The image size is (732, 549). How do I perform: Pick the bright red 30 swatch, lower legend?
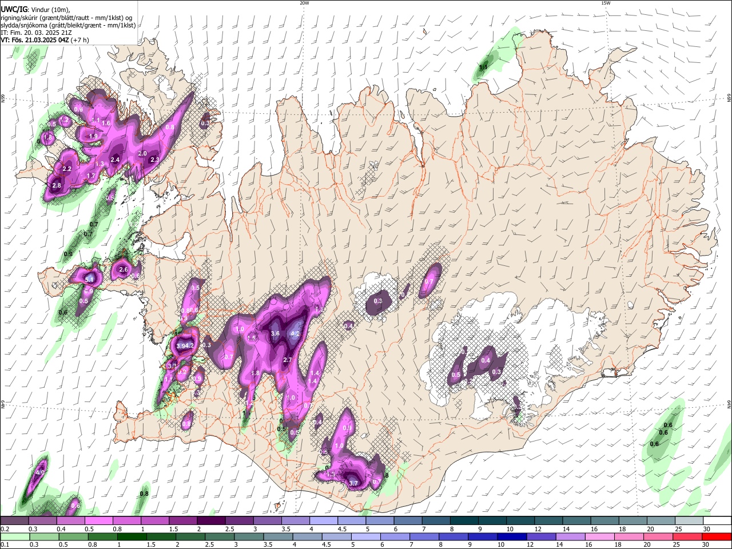[716, 536]
